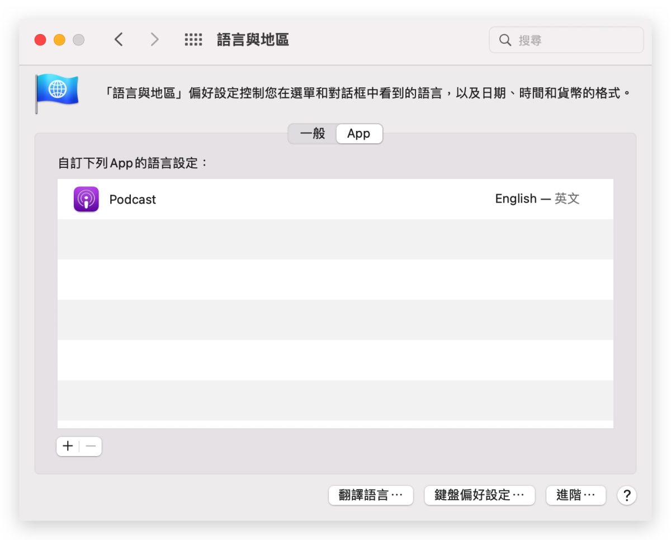
Task: Open help with the question mark button
Action: 627,495
